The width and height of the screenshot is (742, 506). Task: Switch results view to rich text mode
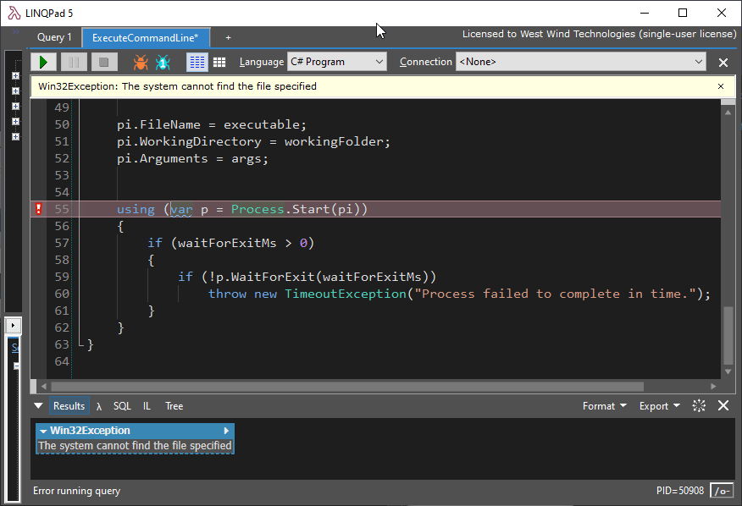(x=197, y=62)
